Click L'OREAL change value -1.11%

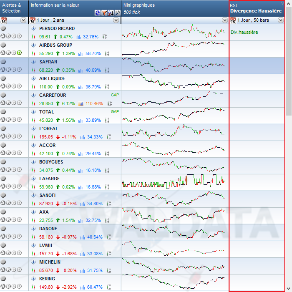click(x=69, y=137)
